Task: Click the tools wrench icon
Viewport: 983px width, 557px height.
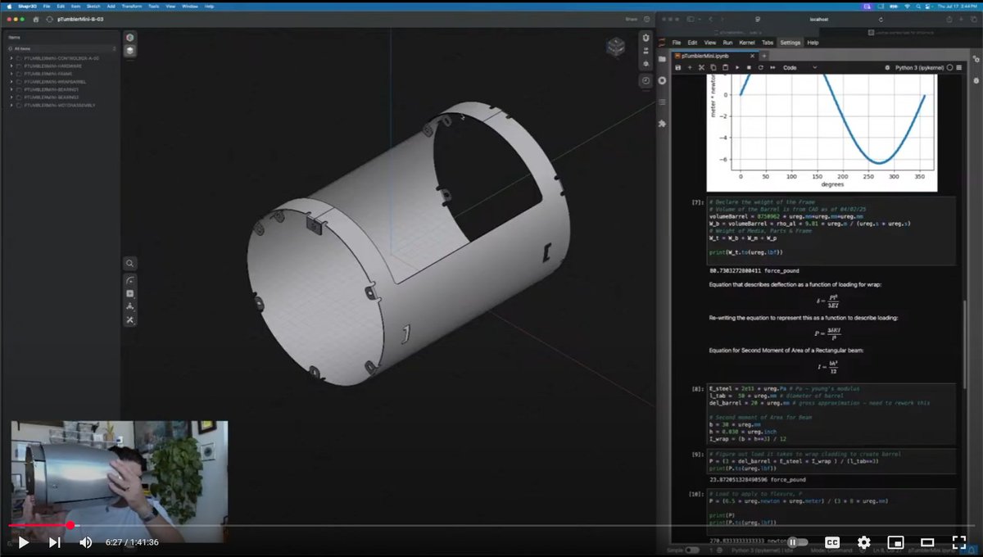Action: pos(130,319)
